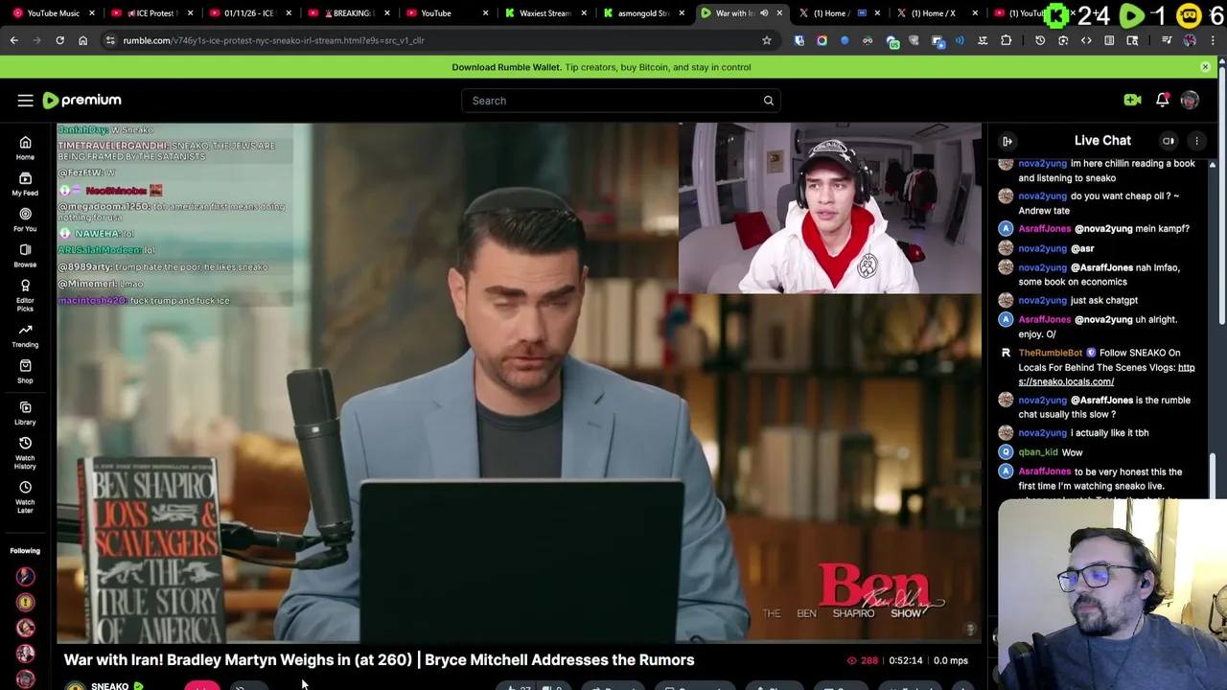Open the SNEAKO channel name below the video
This screenshot has width=1227, height=690.
point(109,686)
